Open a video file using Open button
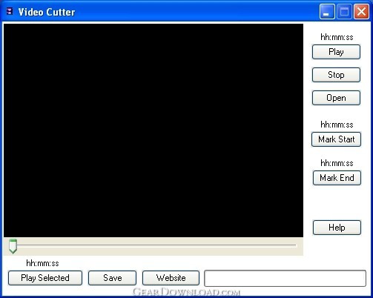Viewport: 373px width, 298px height. (336, 98)
